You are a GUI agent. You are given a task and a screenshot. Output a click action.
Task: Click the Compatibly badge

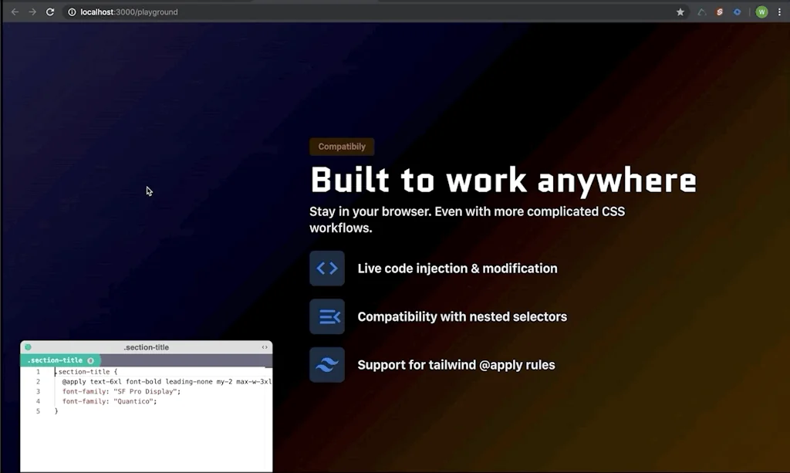[342, 147]
